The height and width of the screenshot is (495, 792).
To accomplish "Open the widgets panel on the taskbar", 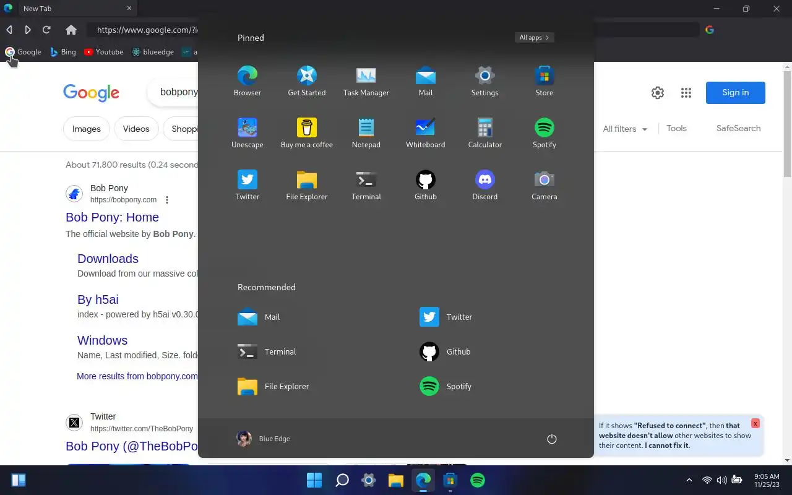I will click(x=19, y=480).
